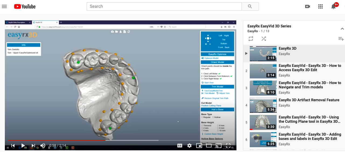The width and height of the screenshot is (345, 152).
Task: Switch to EasyRx Ortho Prescription browser tab
Action: [18, 22]
